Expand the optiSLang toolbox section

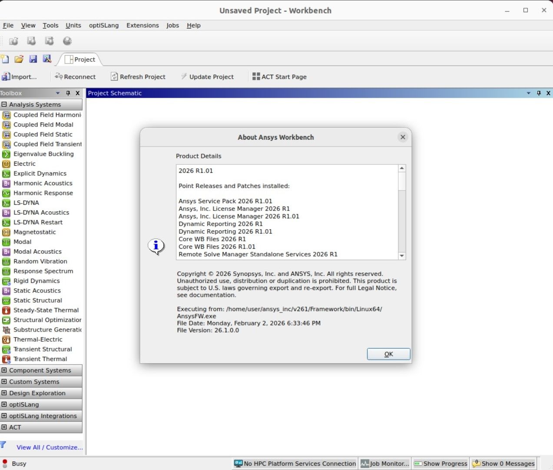[x=4, y=404]
